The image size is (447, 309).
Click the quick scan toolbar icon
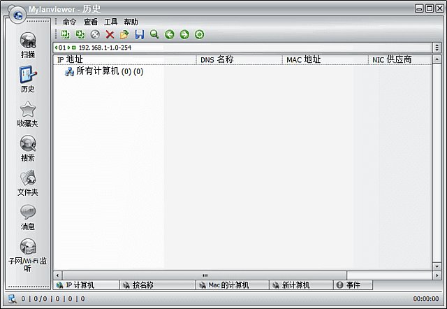66,34
